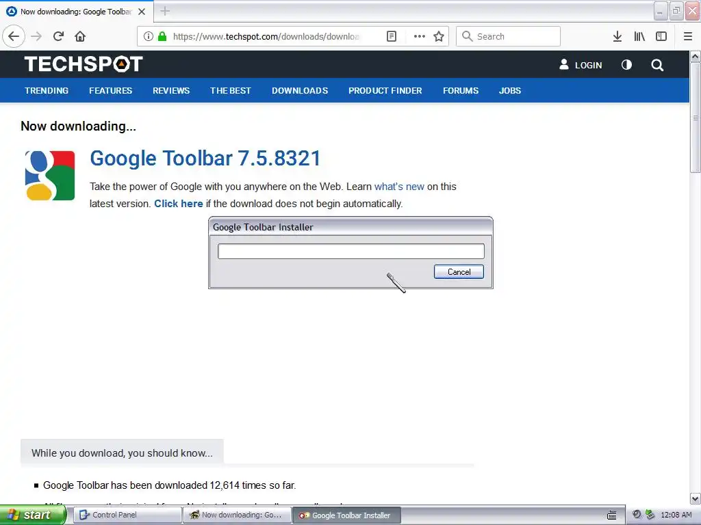The height and width of the screenshot is (525, 701).
Task: Click the taskbar clock 12:08 AM
Action: click(x=676, y=515)
